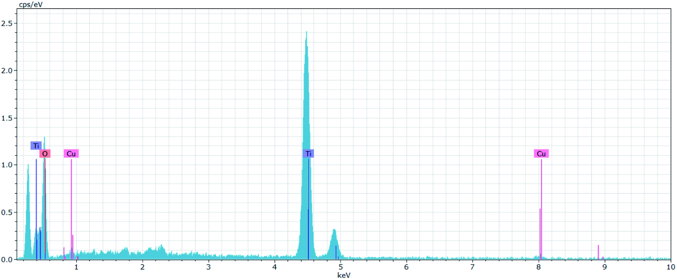This screenshot has height=279, width=677.
Task: Select the 2 keV tick label on the x-axis
Action: pos(143,267)
